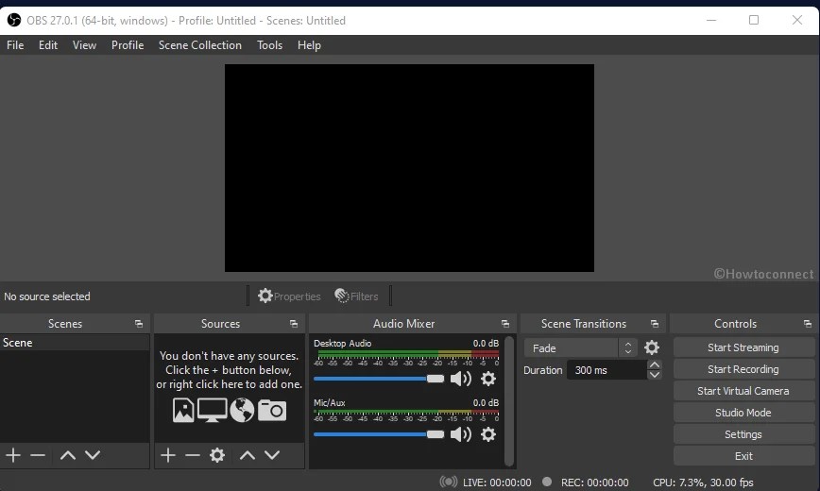820x491 pixels.
Task: Add a new source with plus button
Action: coord(168,455)
